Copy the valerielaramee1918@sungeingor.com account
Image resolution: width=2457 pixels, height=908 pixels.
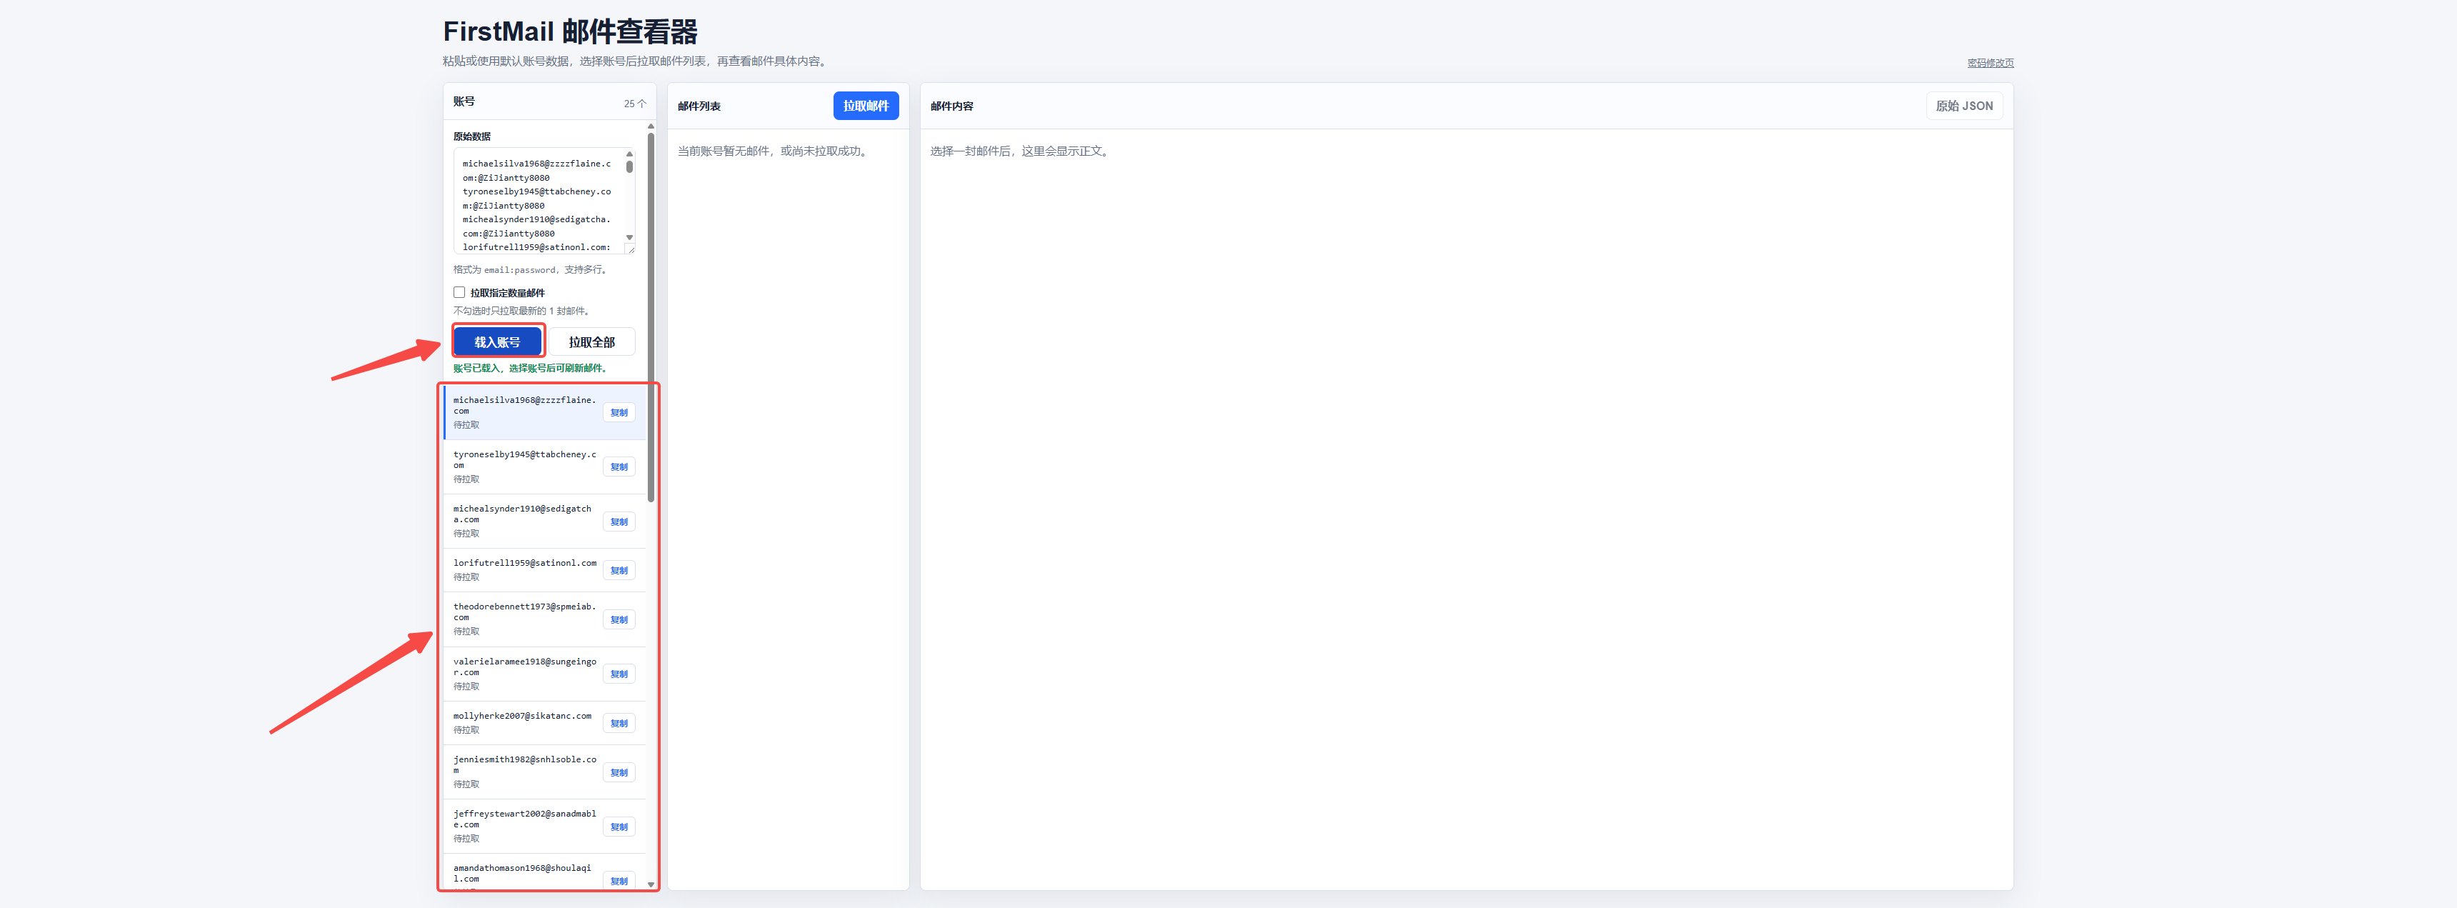point(619,674)
